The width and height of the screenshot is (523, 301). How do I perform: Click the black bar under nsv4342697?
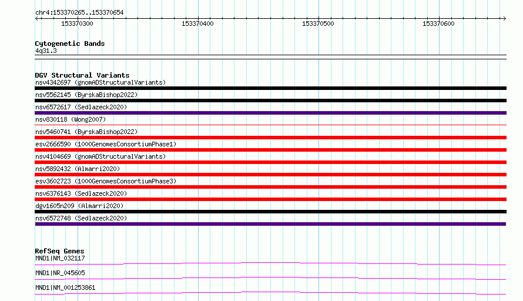270,88
